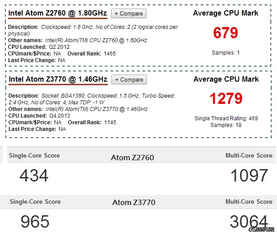This screenshot has width=277, height=233.
Task: Select the Z3770 multi-core score 3064
Action: tap(249, 221)
